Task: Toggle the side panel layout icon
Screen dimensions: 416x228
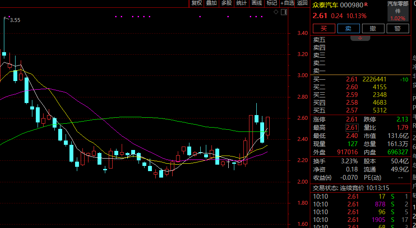Action: [284, 12]
